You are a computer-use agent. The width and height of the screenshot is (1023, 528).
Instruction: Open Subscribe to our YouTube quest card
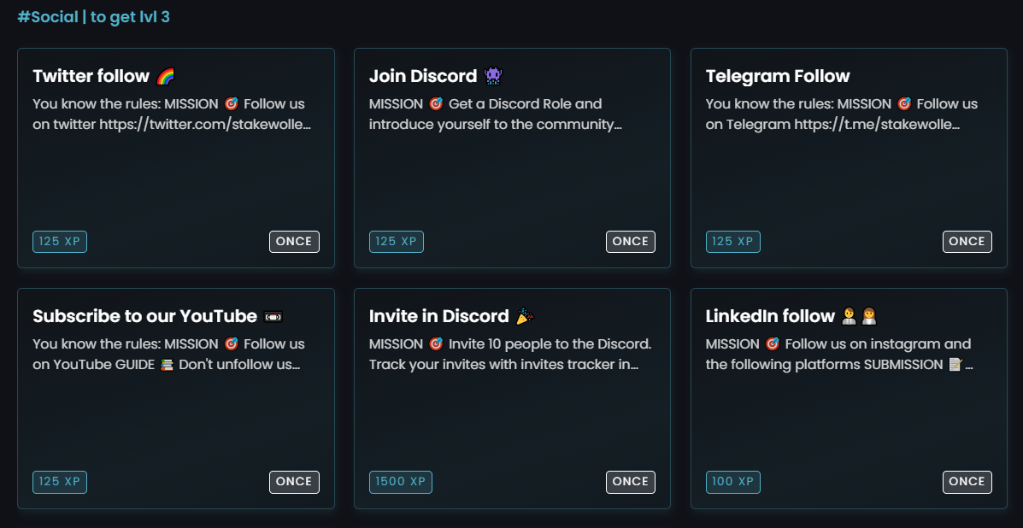[175, 398]
